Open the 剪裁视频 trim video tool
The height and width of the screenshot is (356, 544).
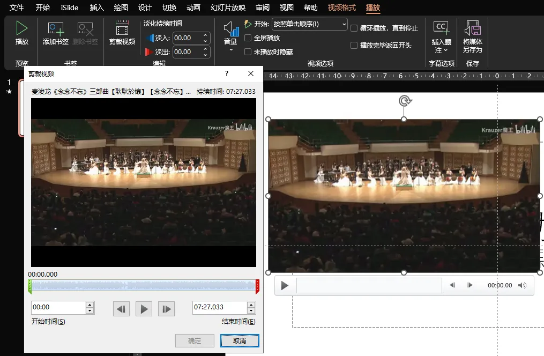point(122,33)
